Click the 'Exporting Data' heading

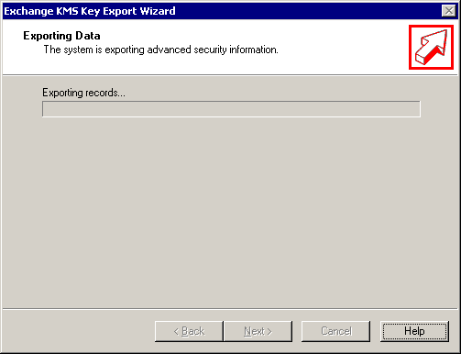click(x=61, y=36)
